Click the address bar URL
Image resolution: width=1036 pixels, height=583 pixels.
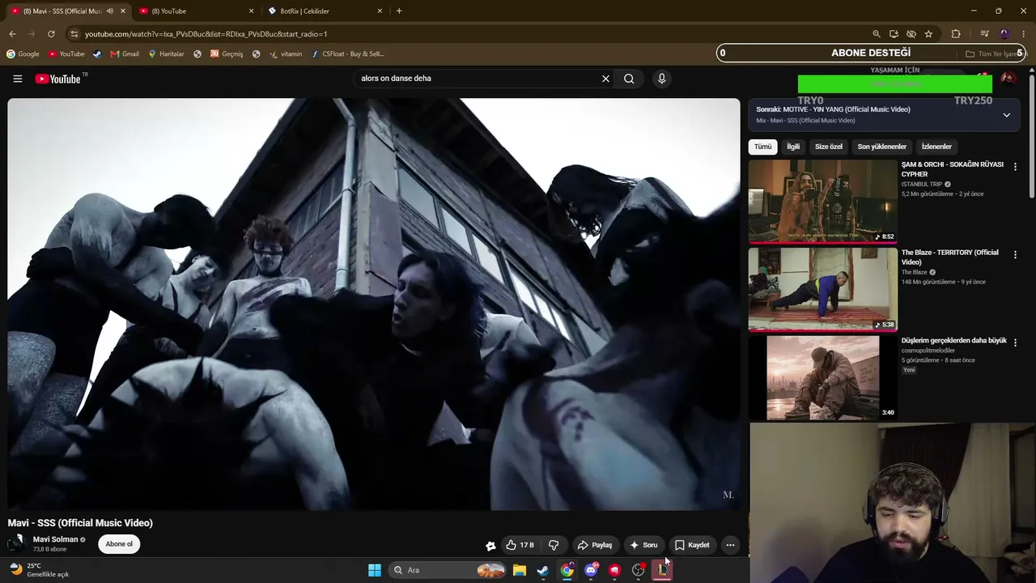click(x=206, y=34)
